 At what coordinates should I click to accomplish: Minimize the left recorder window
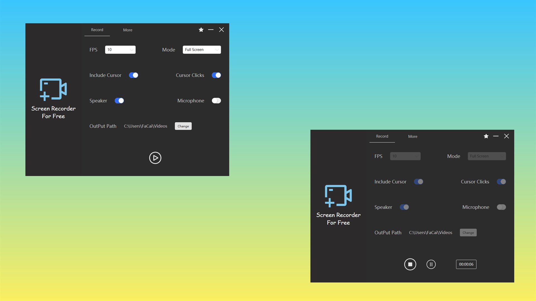tap(211, 30)
